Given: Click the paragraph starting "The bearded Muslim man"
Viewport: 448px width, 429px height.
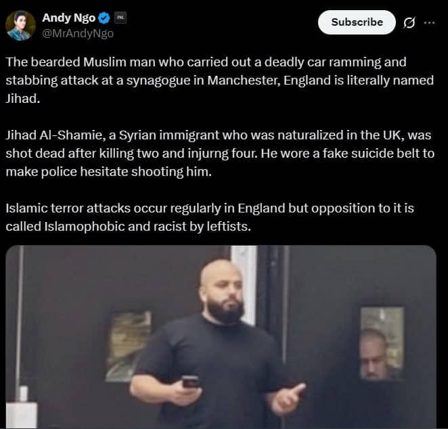Looking at the screenshot, I should pyautogui.click(x=220, y=80).
